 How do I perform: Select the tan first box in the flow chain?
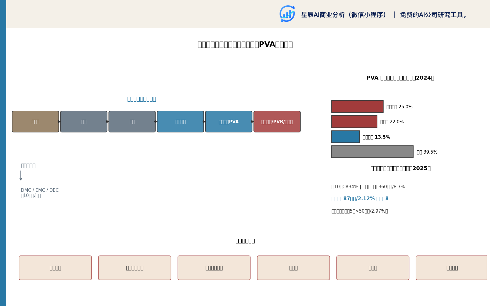(36, 122)
